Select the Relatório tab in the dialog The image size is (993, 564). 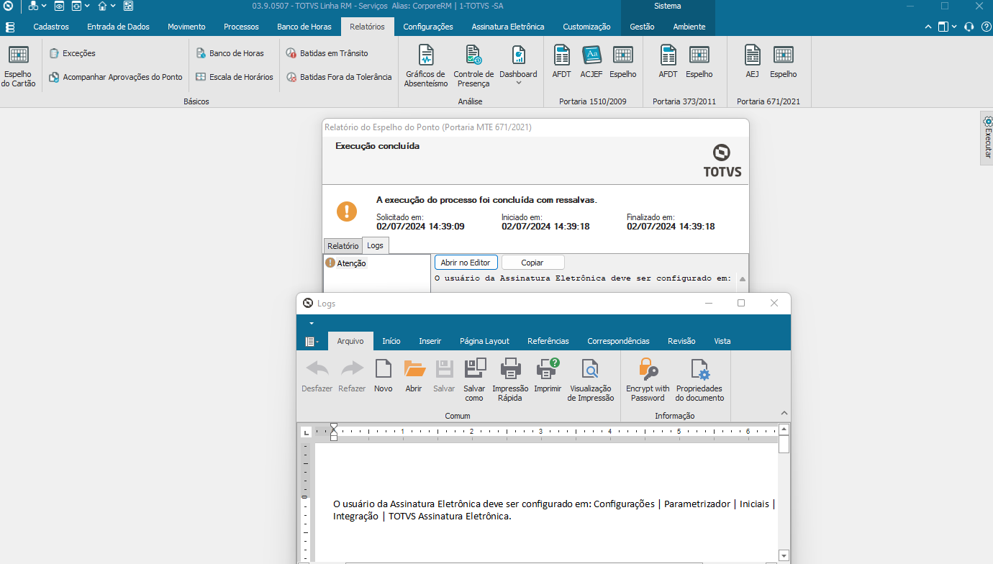(x=343, y=246)
